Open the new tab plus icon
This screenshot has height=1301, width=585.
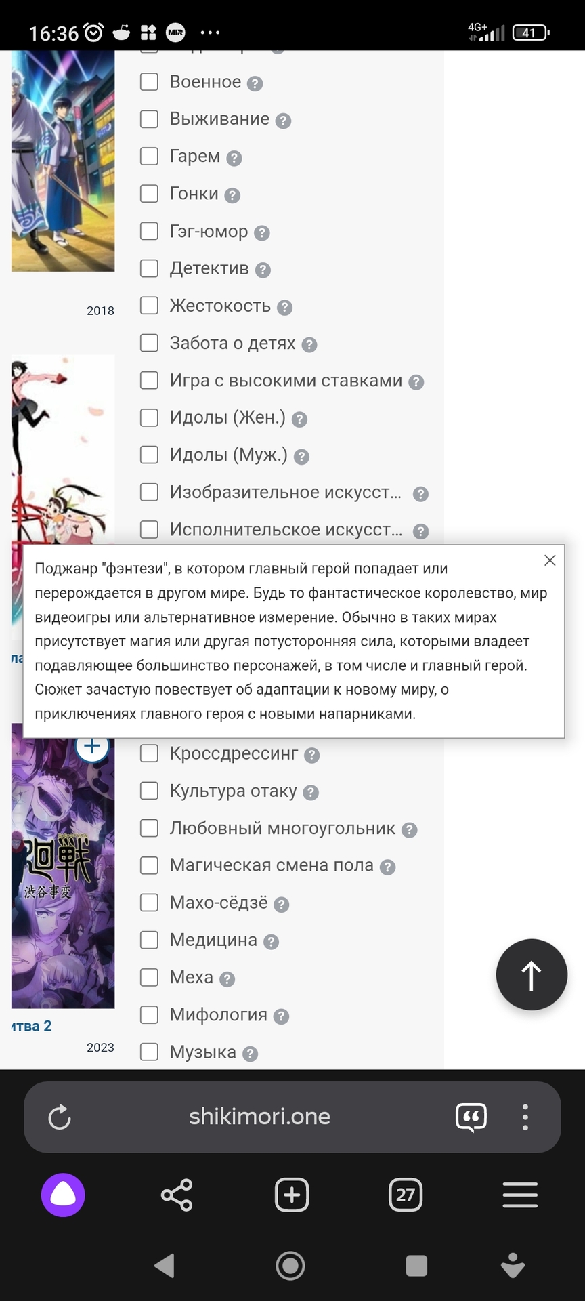point(292,1195)
